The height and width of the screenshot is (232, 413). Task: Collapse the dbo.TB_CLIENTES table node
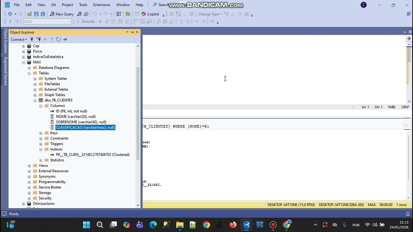35,101
